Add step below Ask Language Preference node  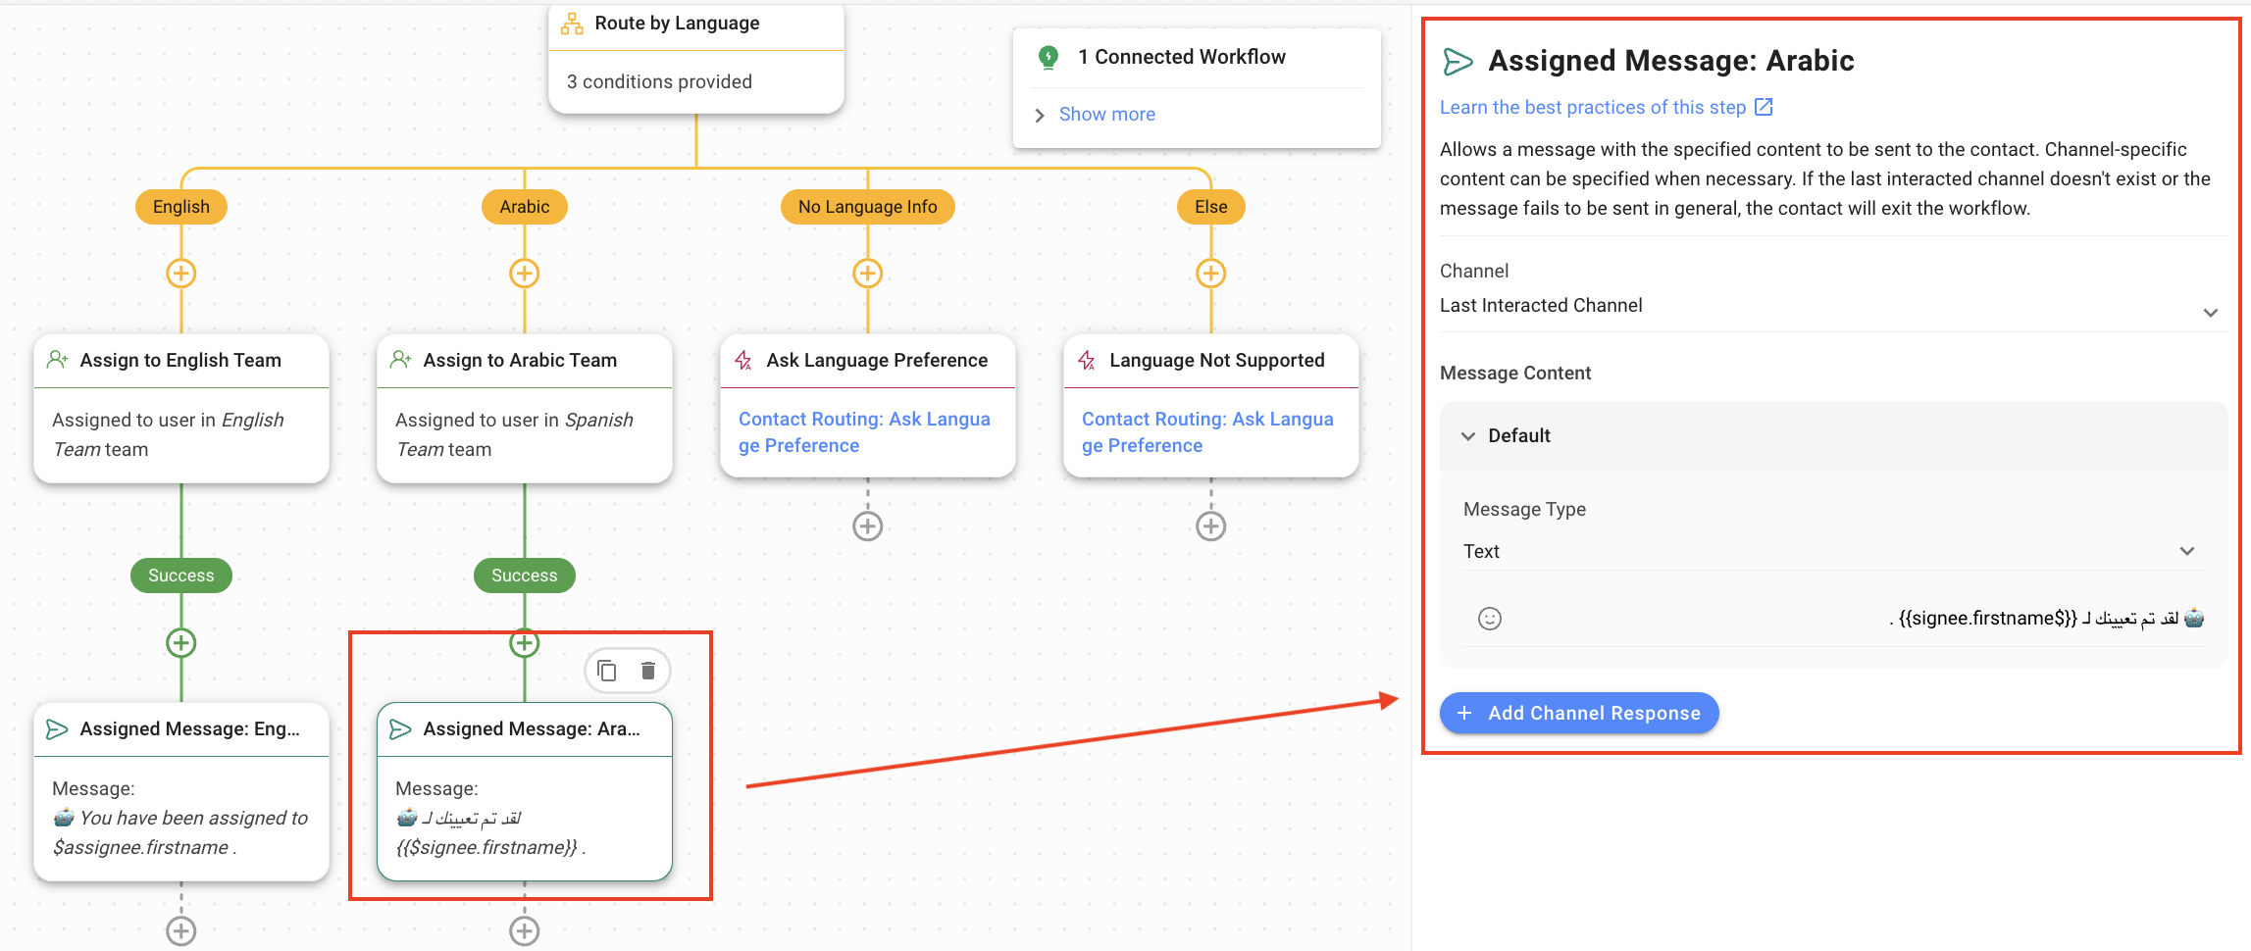pos(867,526)
